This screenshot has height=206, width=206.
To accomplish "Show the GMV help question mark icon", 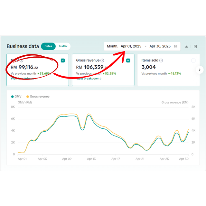I will click(22, 61).
